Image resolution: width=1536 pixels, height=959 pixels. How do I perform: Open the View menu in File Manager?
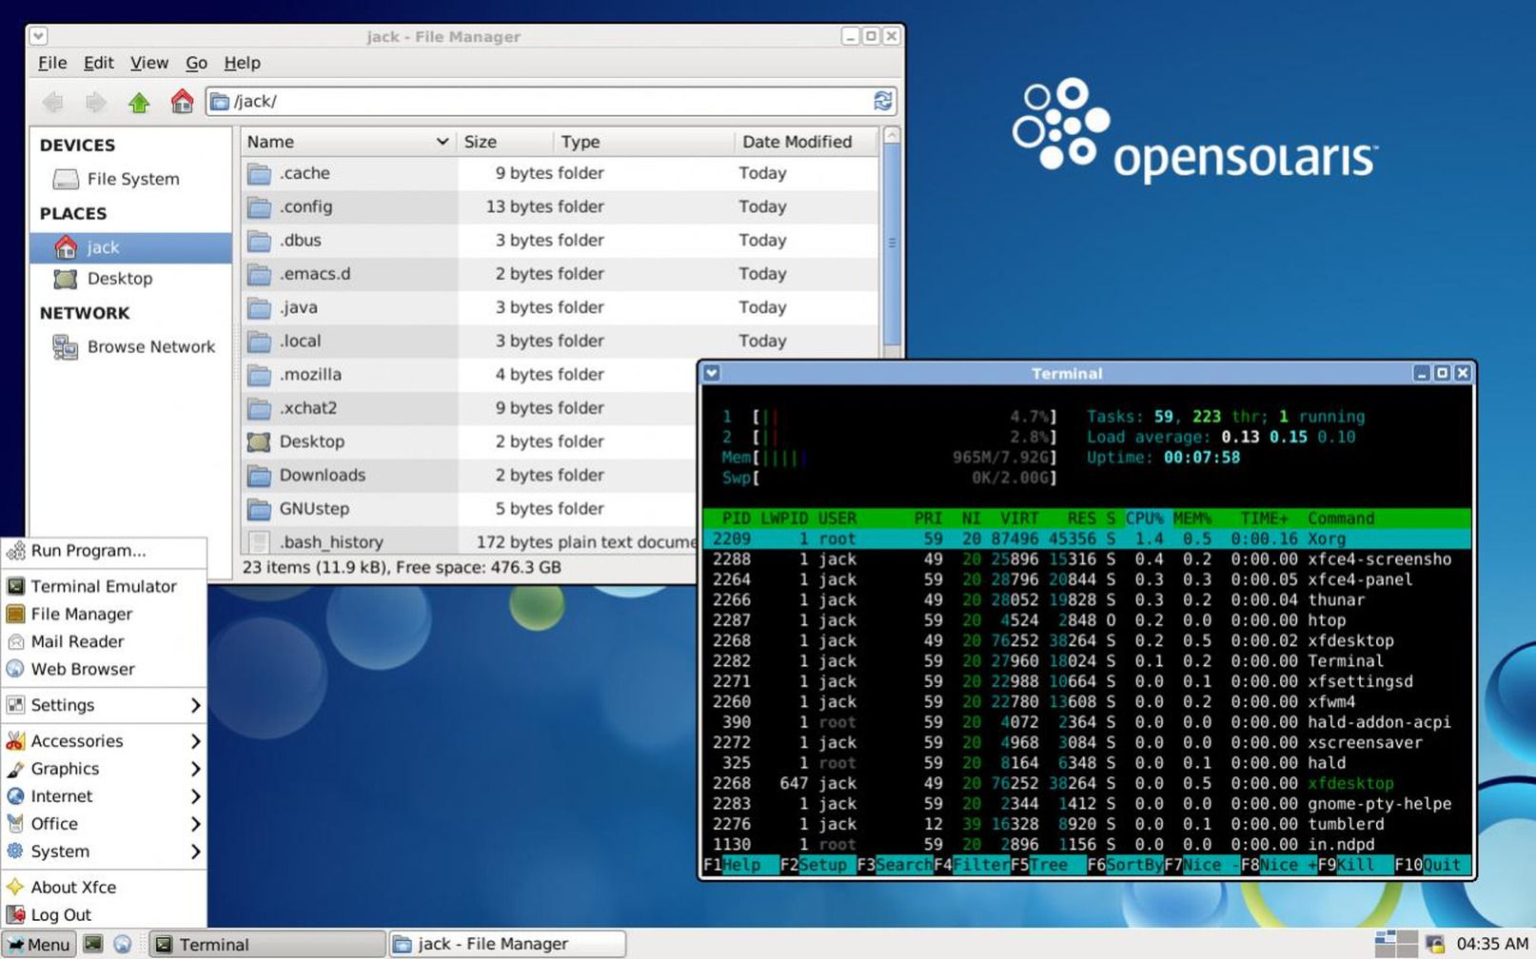pyautogui.click(x=149, y=63)
